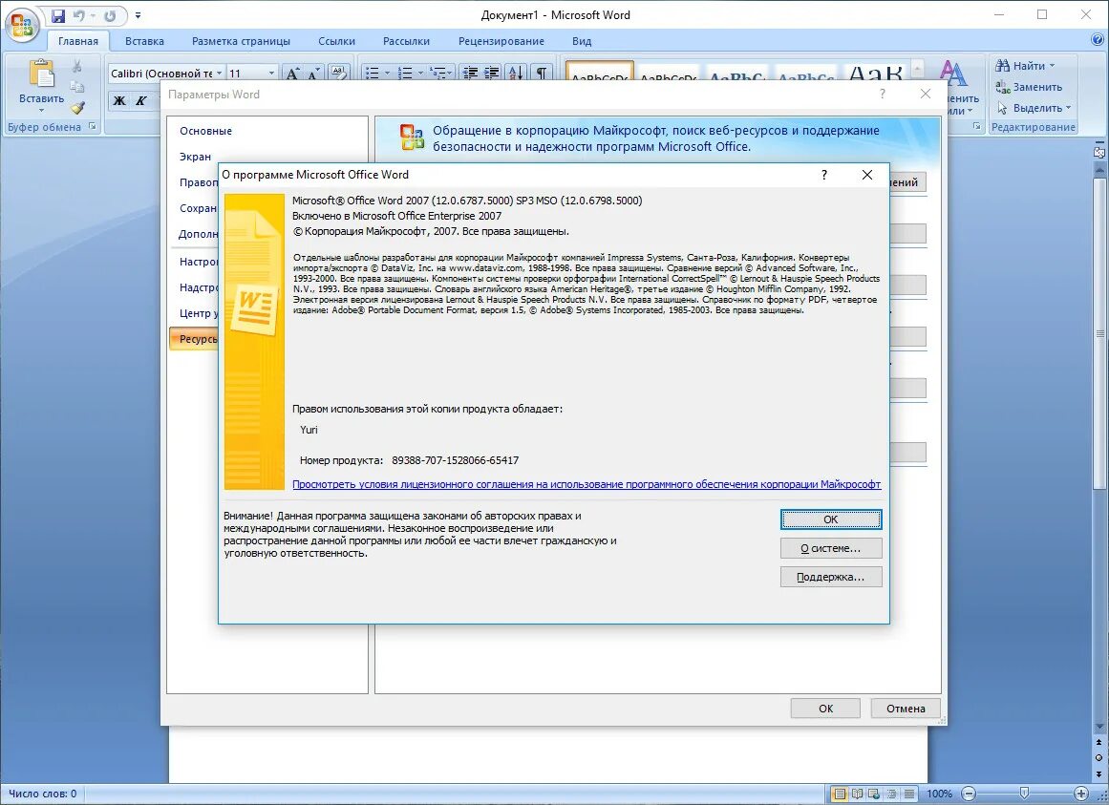Screen dimensions: 1109x805
Task: Click the Поддержка... button
Action: click(x=830, y=577)
